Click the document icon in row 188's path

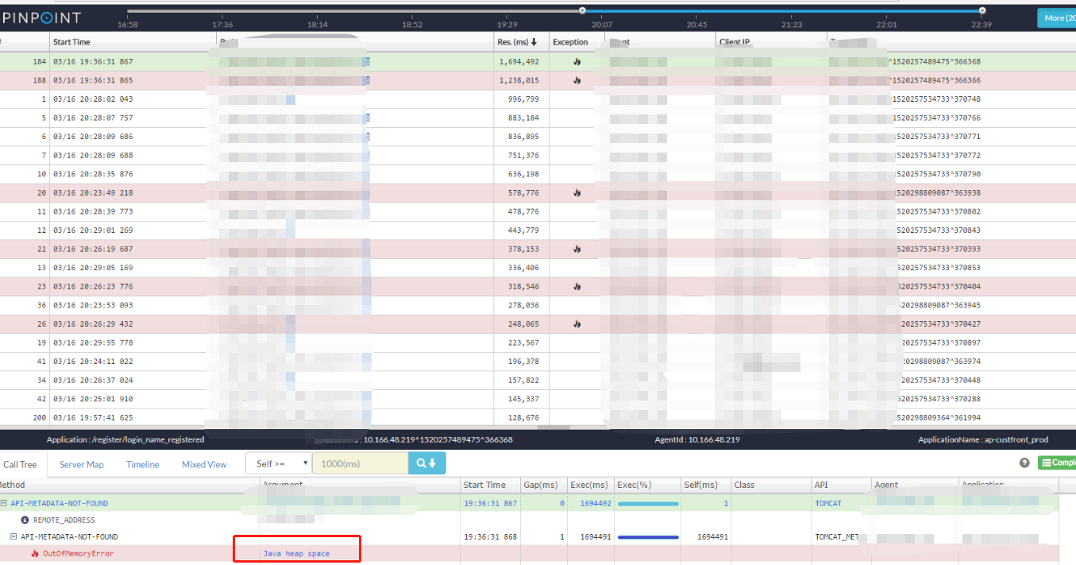click(x=368, y=80)
